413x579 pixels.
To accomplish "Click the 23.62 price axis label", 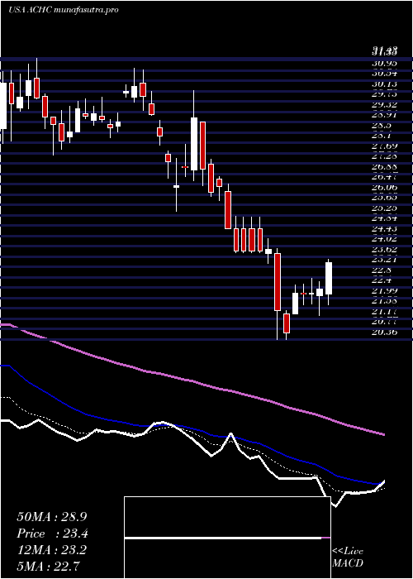I will tap(384, 250).
